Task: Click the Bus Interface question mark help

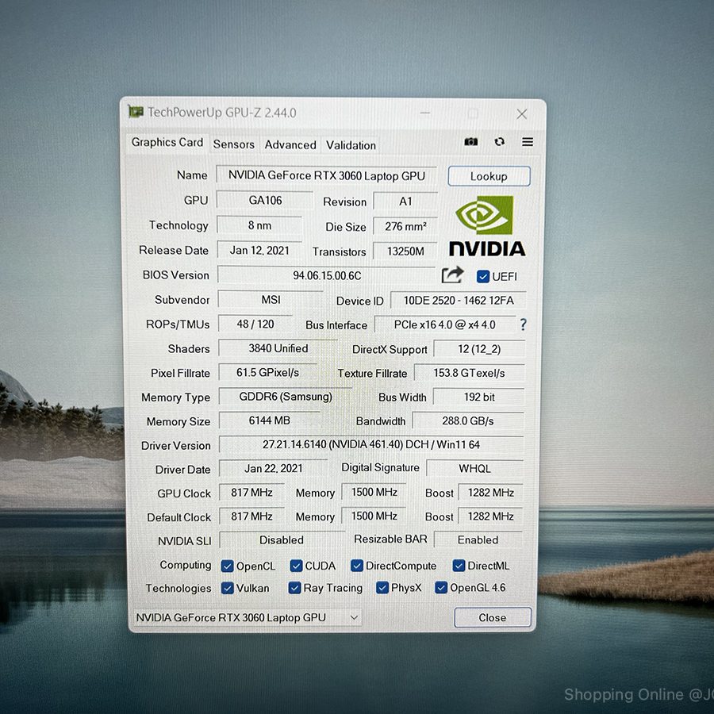Action: (524, 324)
